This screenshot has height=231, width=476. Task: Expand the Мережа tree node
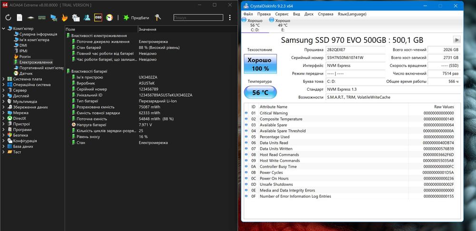(x=3, y=113)
